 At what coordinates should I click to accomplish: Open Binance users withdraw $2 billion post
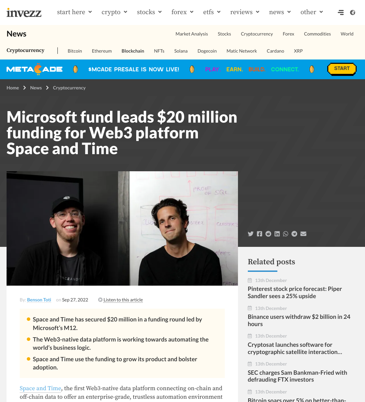(x=299, y=320)
